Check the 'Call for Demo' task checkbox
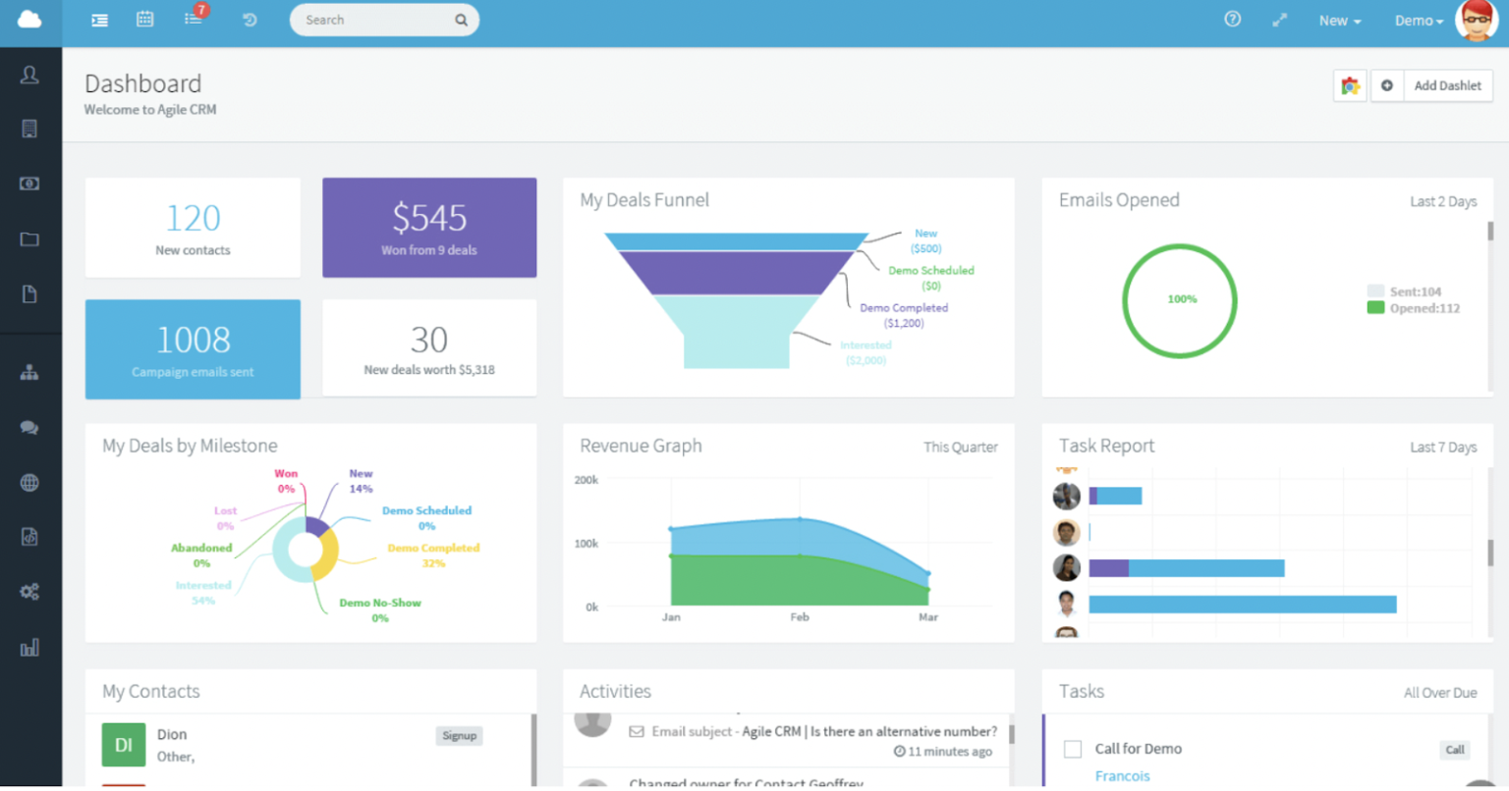 (x=1072, y=749)
